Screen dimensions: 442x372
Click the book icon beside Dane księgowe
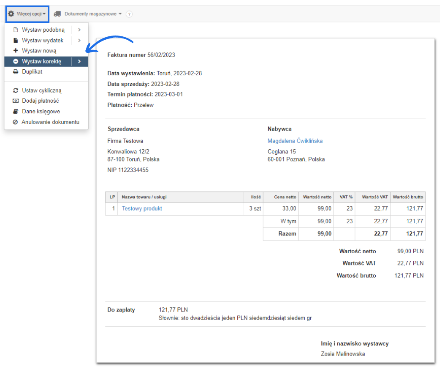pos(16,112)
